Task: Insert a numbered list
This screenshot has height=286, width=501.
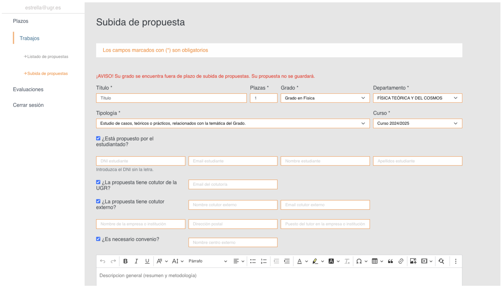Action: click(264, 261)
